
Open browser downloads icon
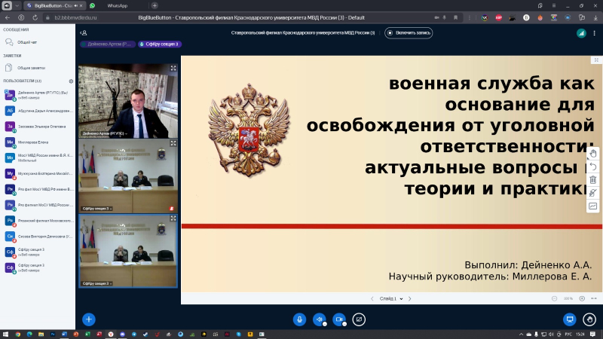pyautogui.click(x=595, y=17)
